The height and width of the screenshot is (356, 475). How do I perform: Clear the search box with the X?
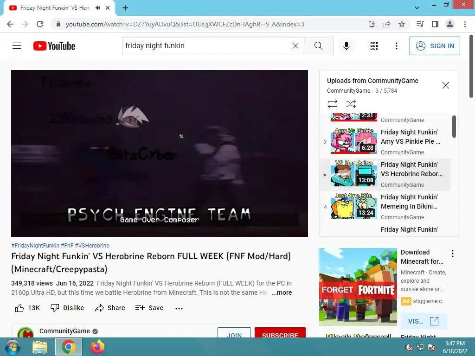tap(295, 46)
